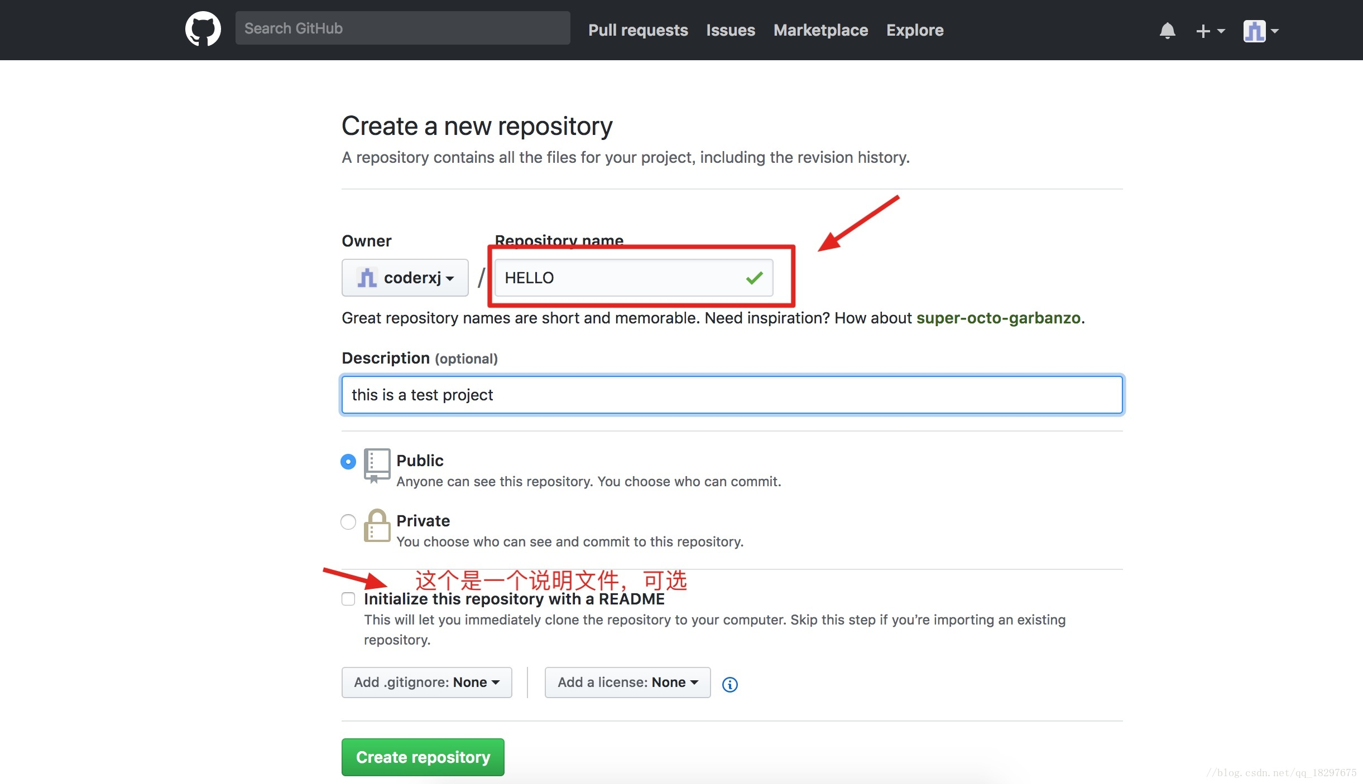This screenshot has height=784, width=1363.
Task: Select the Private radio button
Action: coord(348,522)
